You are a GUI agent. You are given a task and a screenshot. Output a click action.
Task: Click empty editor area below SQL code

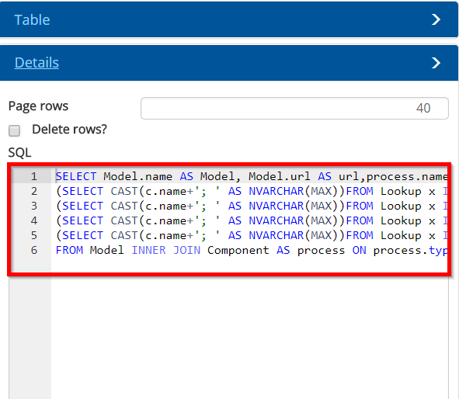[249, 336]
